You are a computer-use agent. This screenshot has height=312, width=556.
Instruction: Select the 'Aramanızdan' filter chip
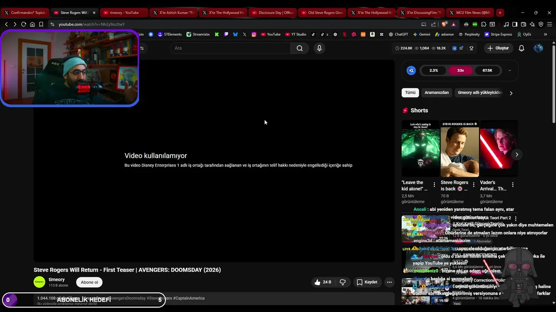437,92
